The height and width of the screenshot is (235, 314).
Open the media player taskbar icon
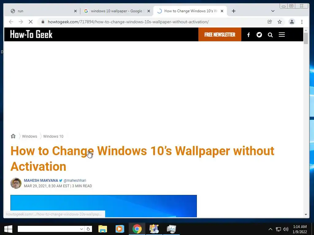point(120,229)
